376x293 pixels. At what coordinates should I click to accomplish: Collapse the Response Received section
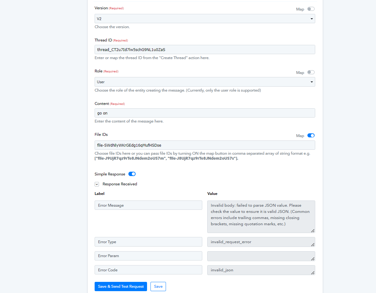click(97, 184)
